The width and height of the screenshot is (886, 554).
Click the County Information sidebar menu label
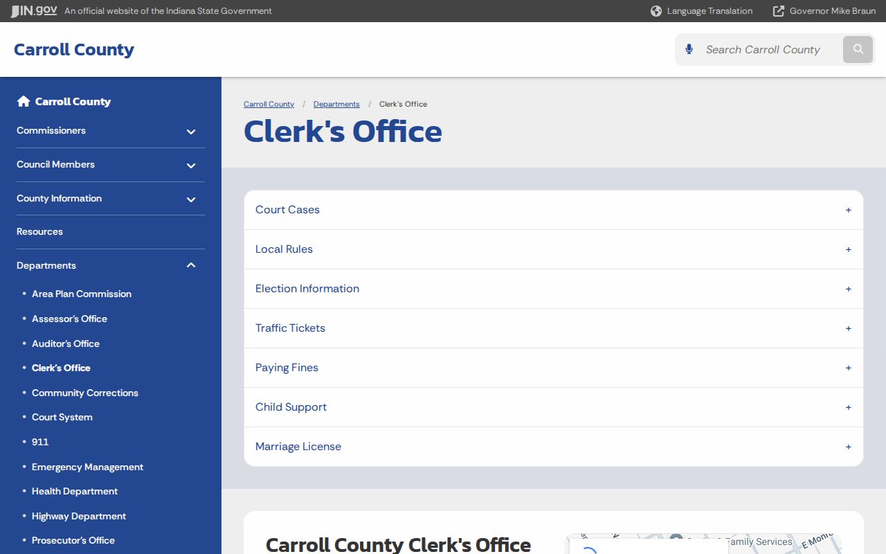click(59, 198)
